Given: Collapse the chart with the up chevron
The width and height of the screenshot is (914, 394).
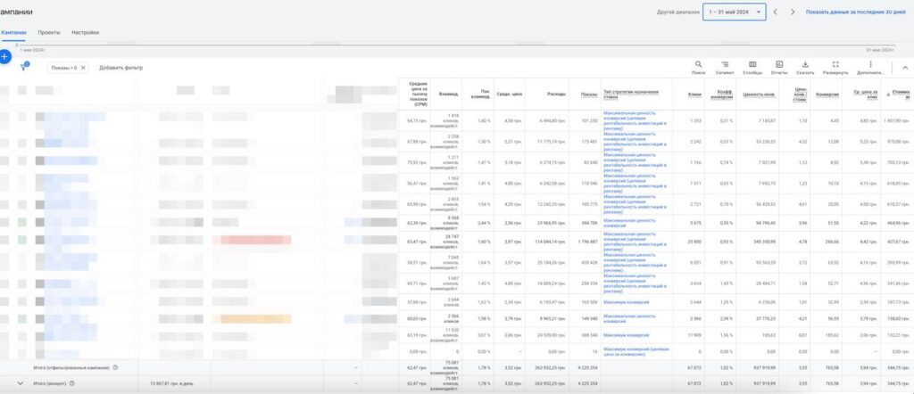Looking at the screenshot, I should pos(905,67).
